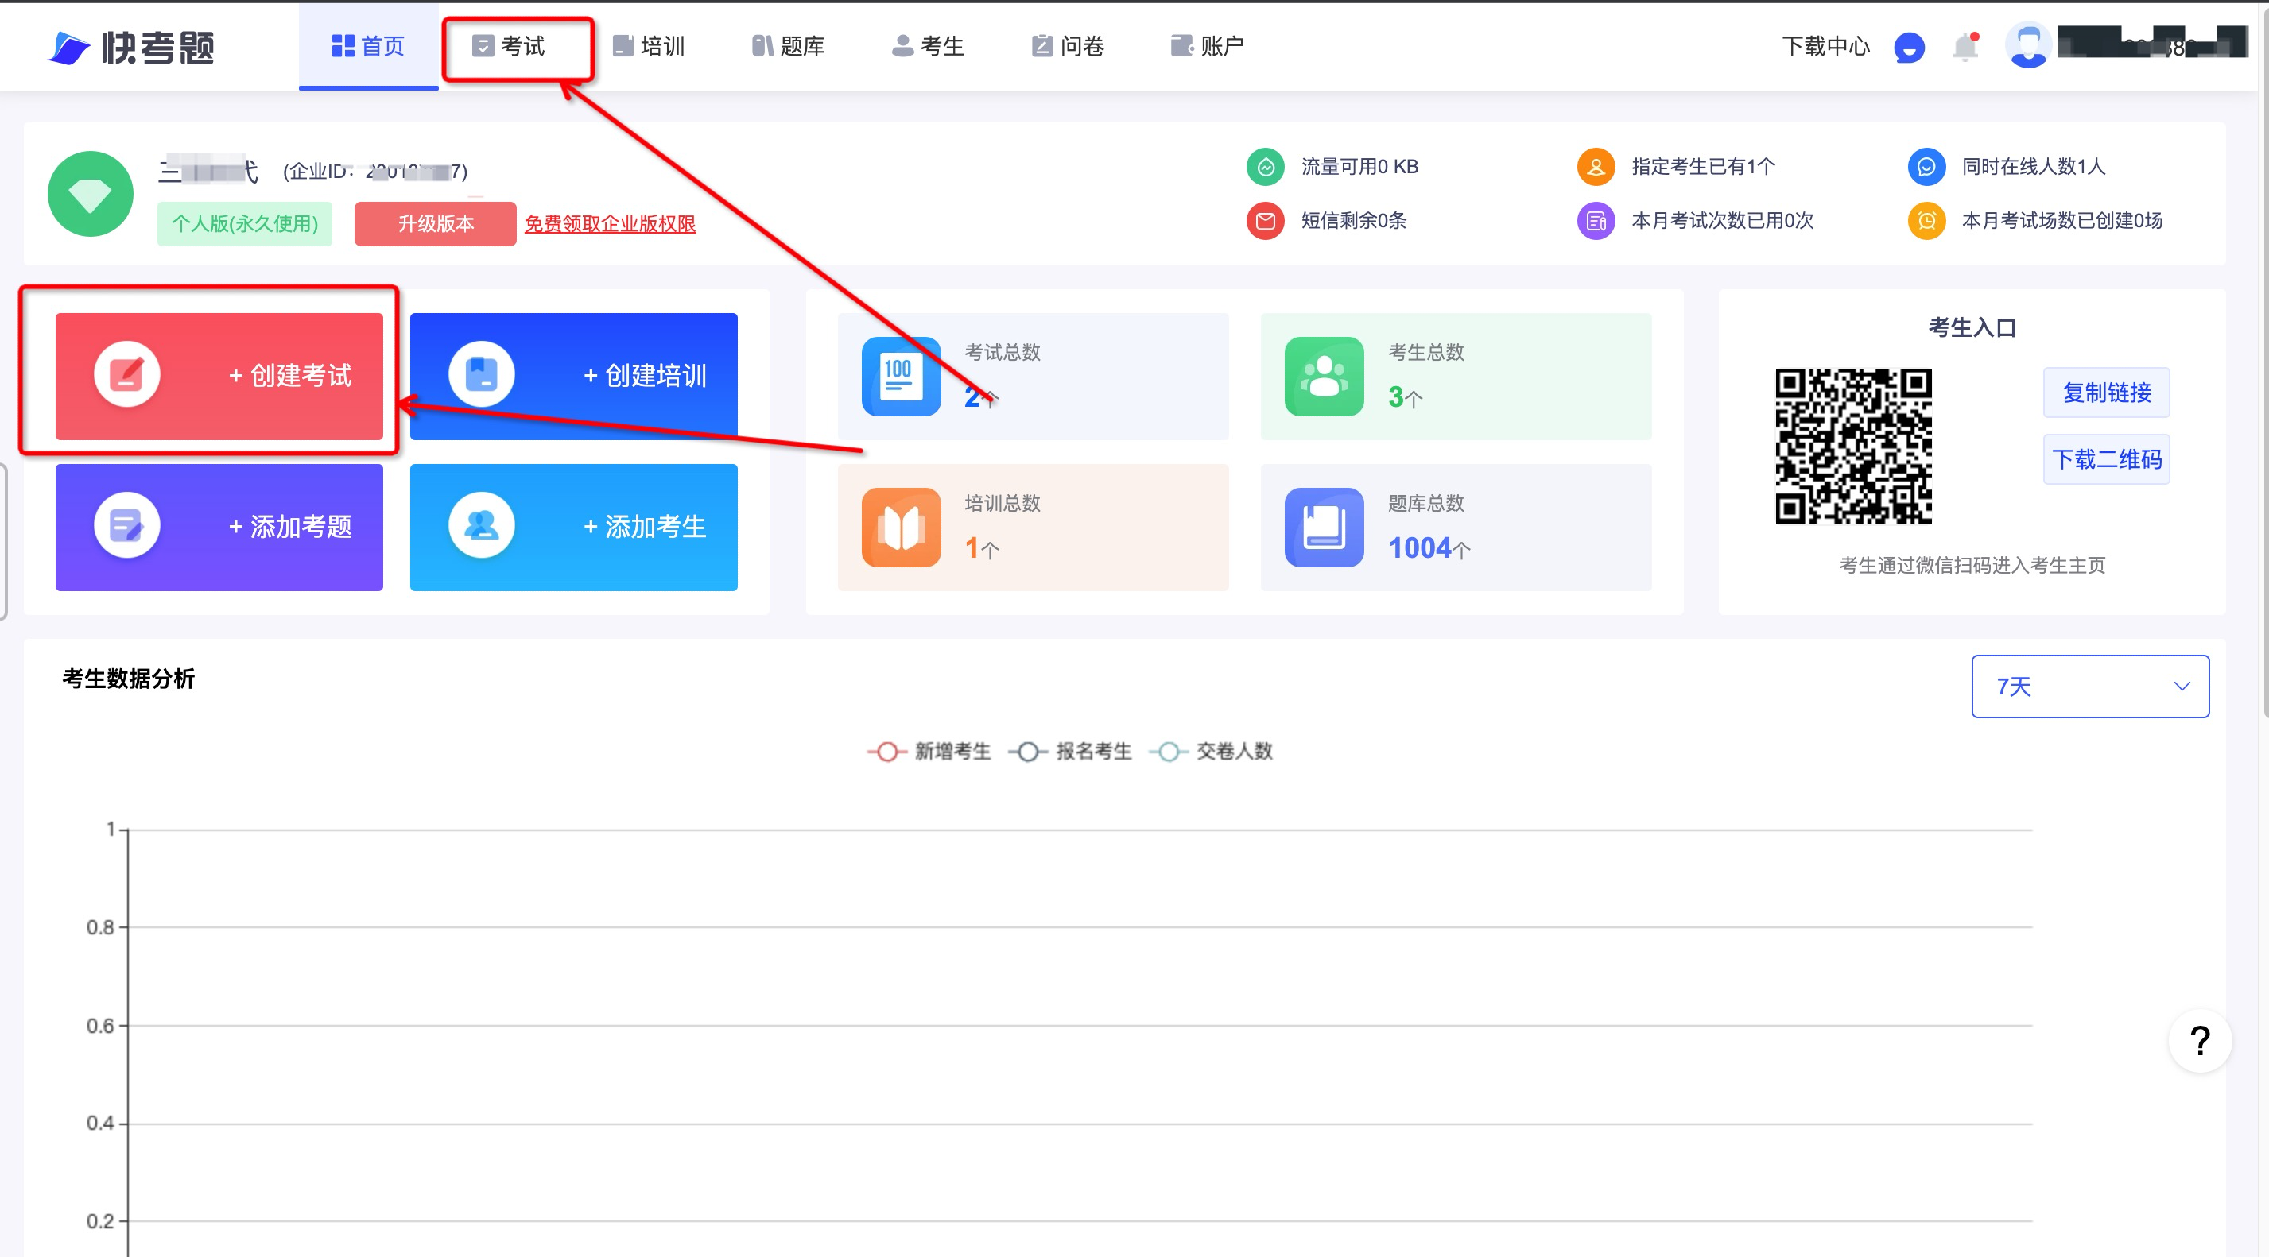
Task: Click the green diamond enterprise badge
Action: click(90, 194)
